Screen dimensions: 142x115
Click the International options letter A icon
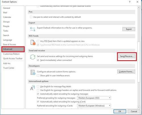pos(33,88)
